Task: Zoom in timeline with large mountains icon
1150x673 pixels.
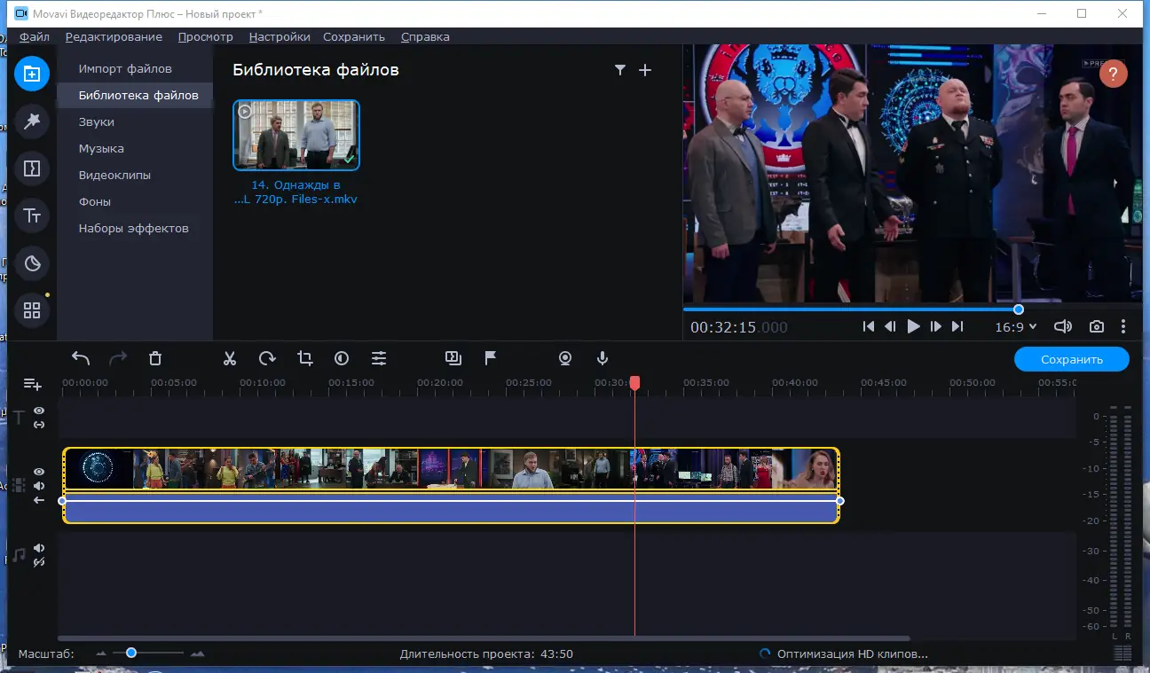Action: (197, 654)
